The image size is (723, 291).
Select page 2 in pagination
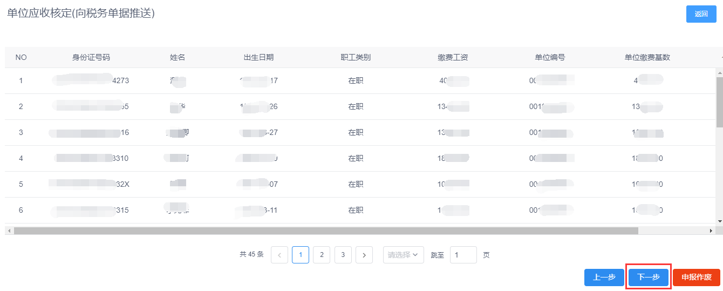click(322, 255)
